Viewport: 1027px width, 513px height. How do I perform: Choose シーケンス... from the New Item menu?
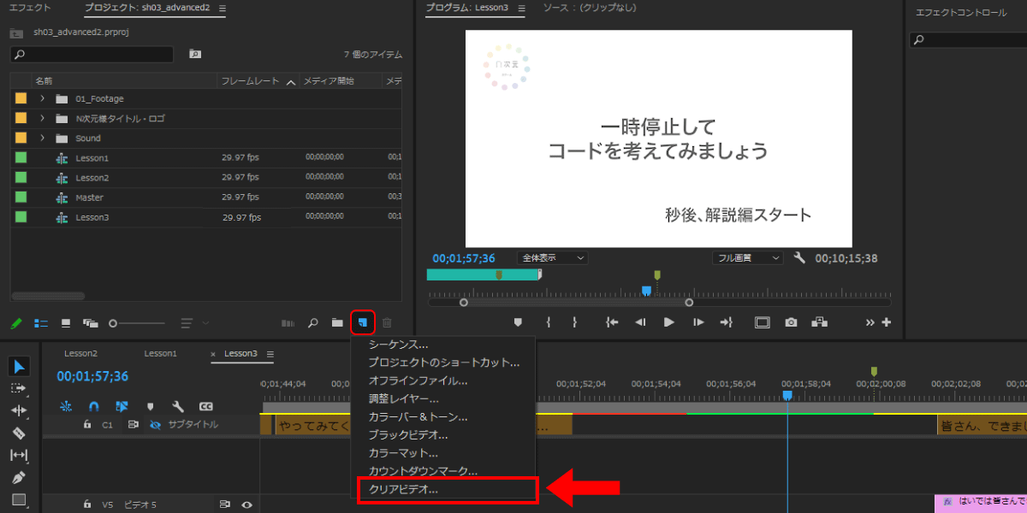(398, 345)
